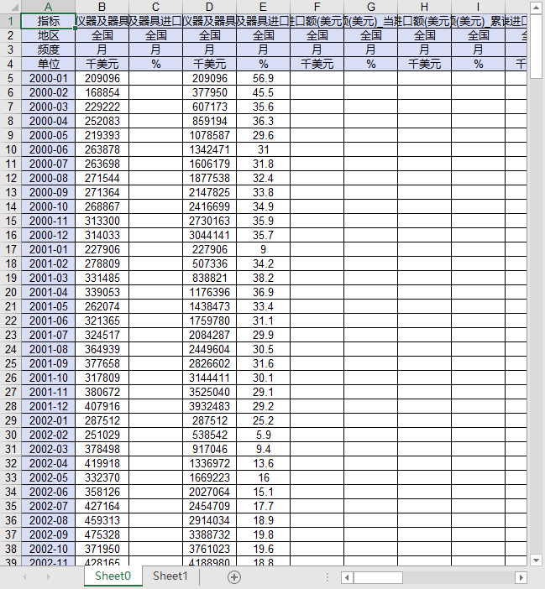Click cell with value 407916
545x589 pixels.
[x=102, y=406]
